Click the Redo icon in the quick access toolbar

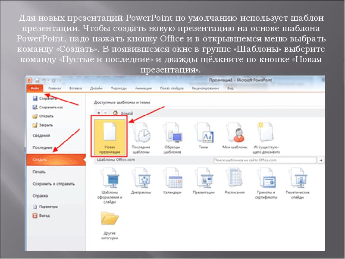53,80
